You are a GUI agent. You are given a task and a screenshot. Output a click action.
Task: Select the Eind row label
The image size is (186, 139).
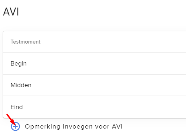(16, 107)
